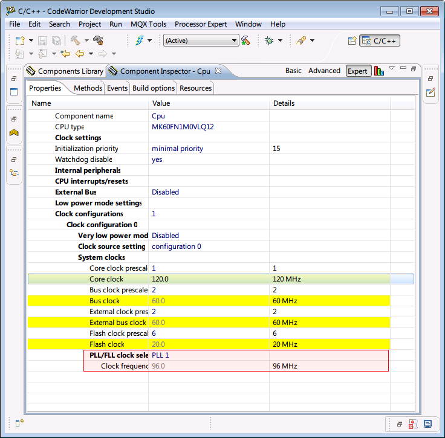Switch to the Resources tab
445x438 pixels.
point(195,88)
